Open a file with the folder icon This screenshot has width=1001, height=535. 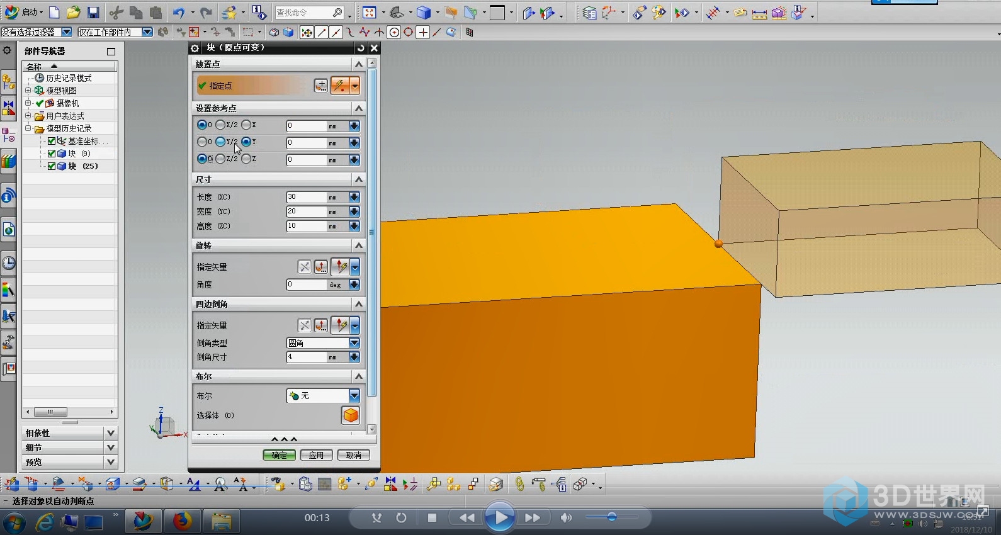pos(74,13)
